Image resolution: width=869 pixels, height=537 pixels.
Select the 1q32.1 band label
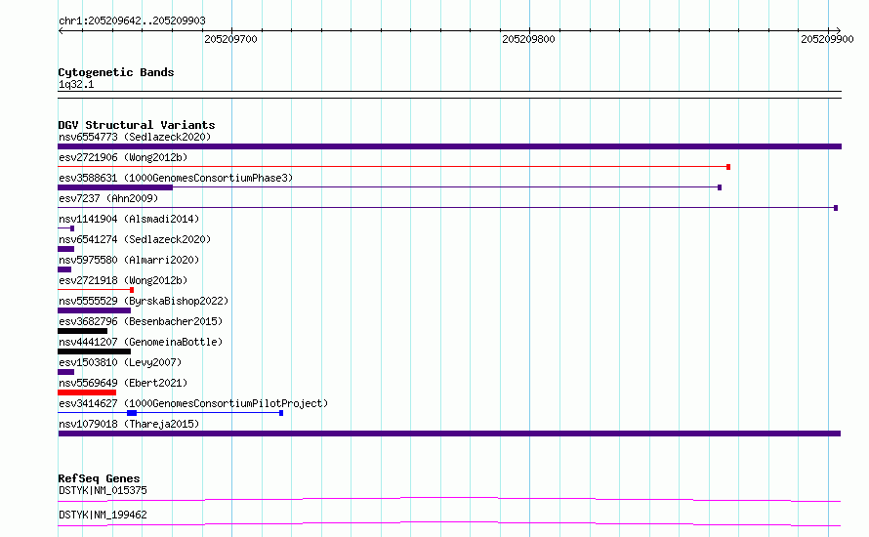point(76,84)
